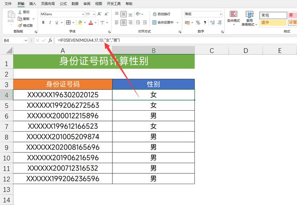Screen dimensions: 297x205
Task: Open the borders dropdown arrow
Action: 73,23
